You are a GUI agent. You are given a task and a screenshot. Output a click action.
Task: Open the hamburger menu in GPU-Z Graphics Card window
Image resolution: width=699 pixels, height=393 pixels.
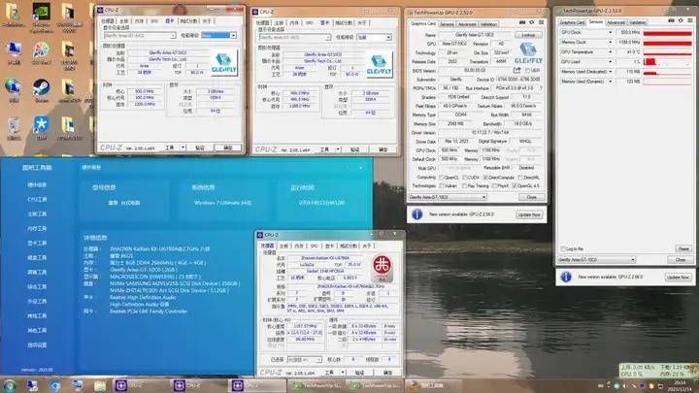point(541,22)
